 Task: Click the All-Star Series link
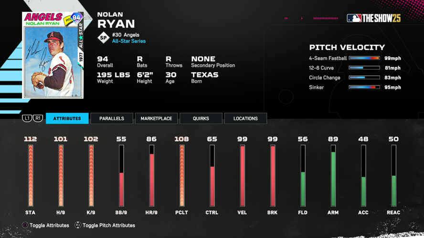coord(129,41)
